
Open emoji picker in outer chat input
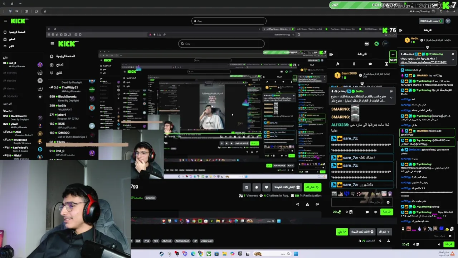coord(450,236)
